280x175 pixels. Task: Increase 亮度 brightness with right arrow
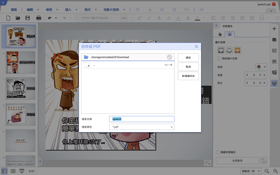(x=264, y=75)
